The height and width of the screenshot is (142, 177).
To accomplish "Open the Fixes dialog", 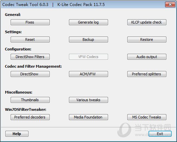I will [x=30, y=22].
